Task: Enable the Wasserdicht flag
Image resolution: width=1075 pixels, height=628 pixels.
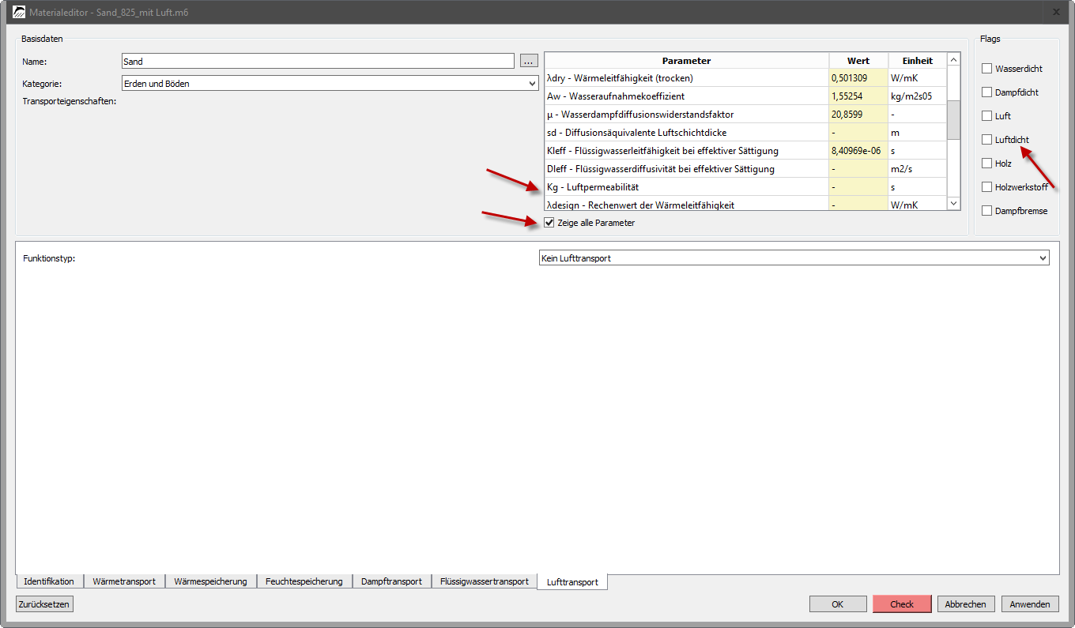Action: (986, 69)
